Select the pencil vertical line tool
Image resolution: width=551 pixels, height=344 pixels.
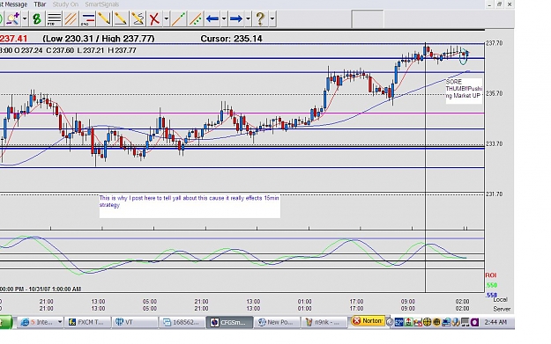point(104,18)
